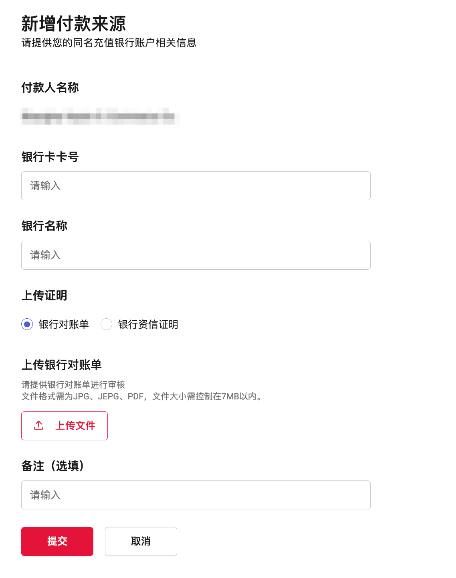The width and height of the screenshot is (456, 578).
Task: Focus the 银行卡卡号 input field
Action: point(196,186)
